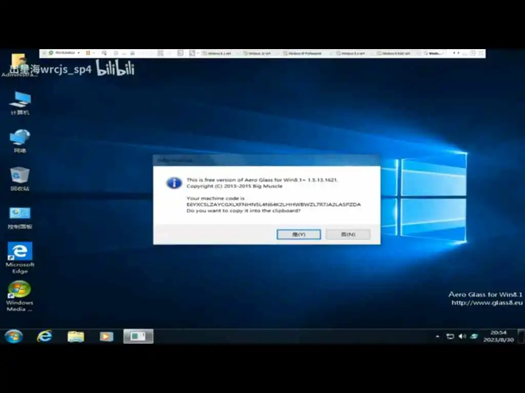Open the Start orb on taskbar
The image size is (525, 393).
point(13,336)
